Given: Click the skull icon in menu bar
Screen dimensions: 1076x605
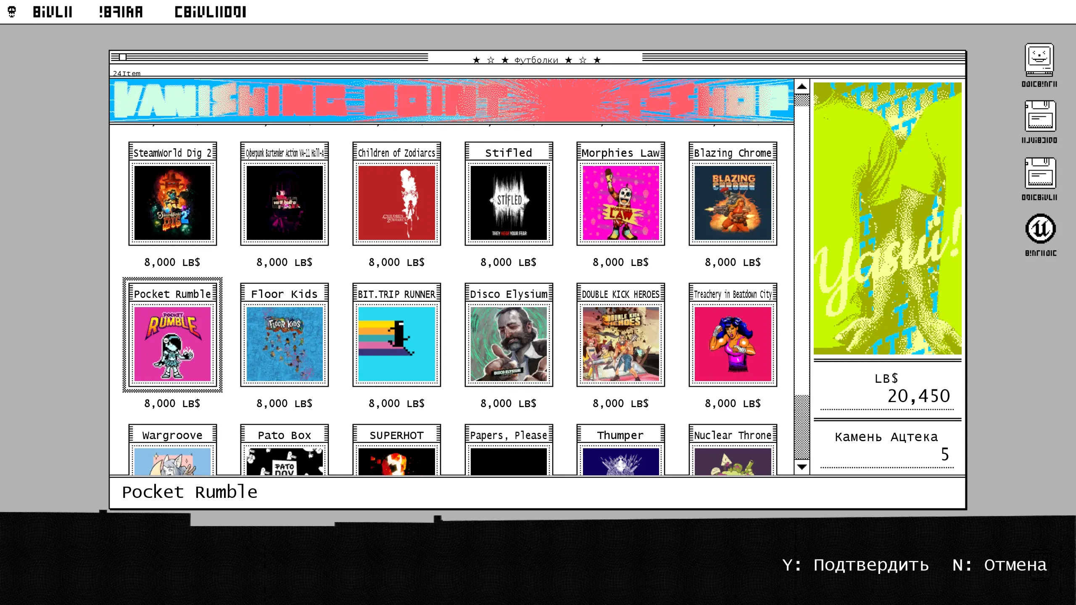Looking at the screenshot, I should (x=12, y=12).
